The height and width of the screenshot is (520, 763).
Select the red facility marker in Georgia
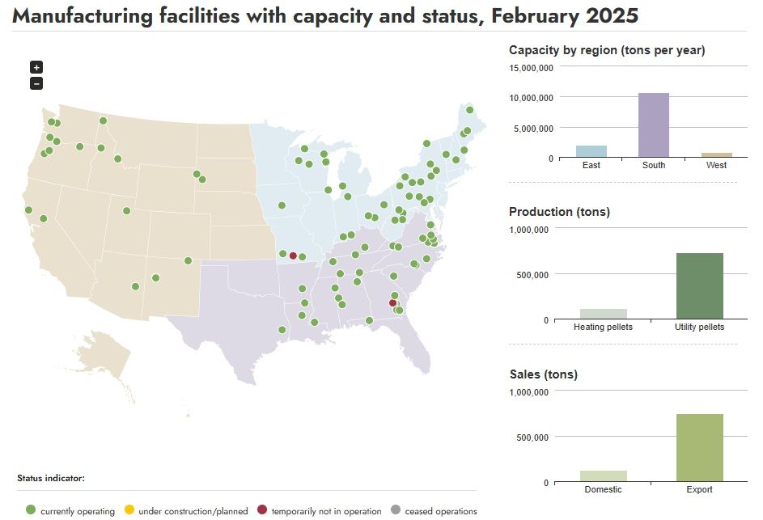393,303
